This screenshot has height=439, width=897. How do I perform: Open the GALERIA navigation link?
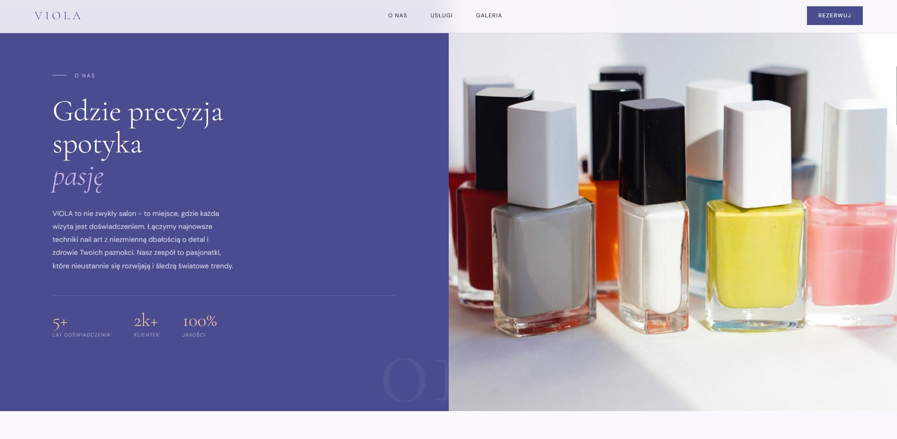click(489, 15)
